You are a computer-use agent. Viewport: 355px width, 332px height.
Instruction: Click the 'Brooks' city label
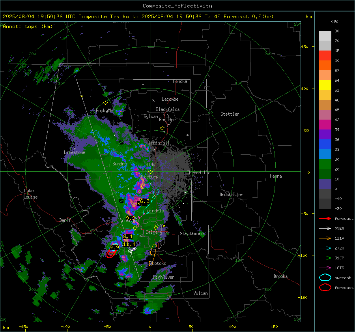280,276
